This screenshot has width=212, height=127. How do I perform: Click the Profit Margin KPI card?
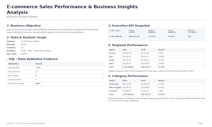point(157,34)
